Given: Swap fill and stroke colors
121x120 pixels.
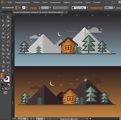Looking at the screenshot, I should 9,74.
